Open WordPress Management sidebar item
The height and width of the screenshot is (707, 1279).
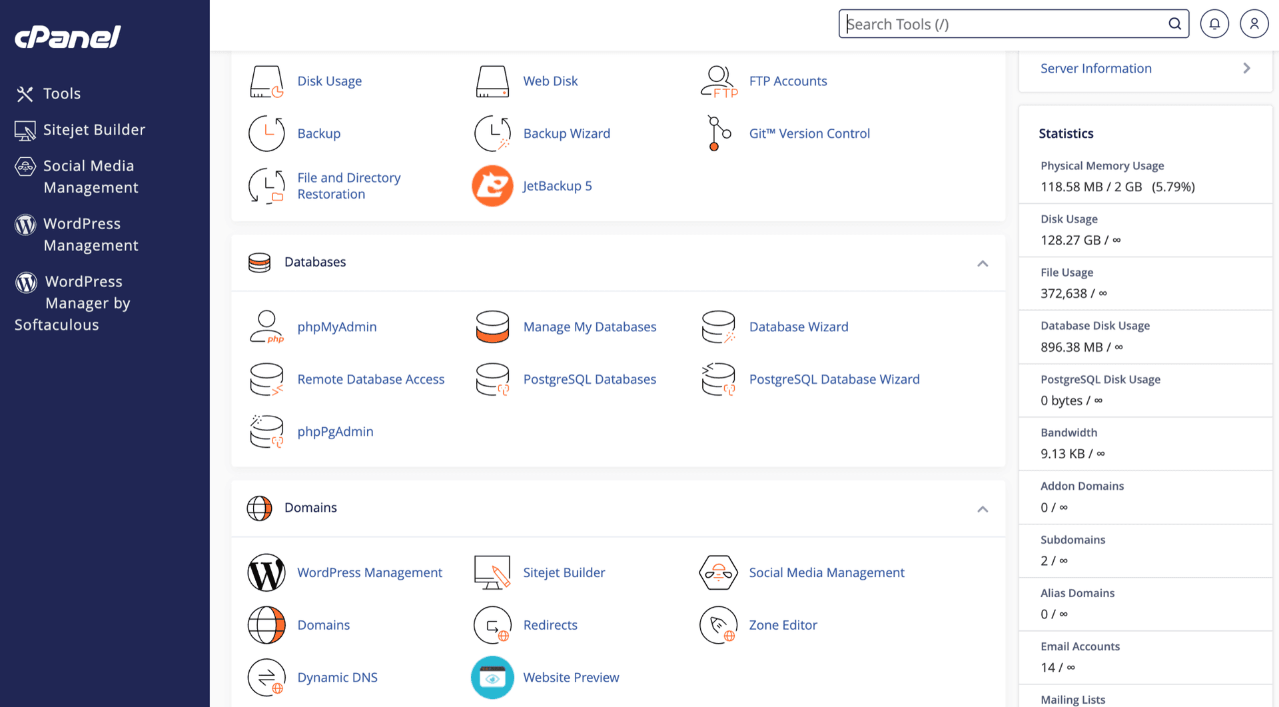point(77,235)
